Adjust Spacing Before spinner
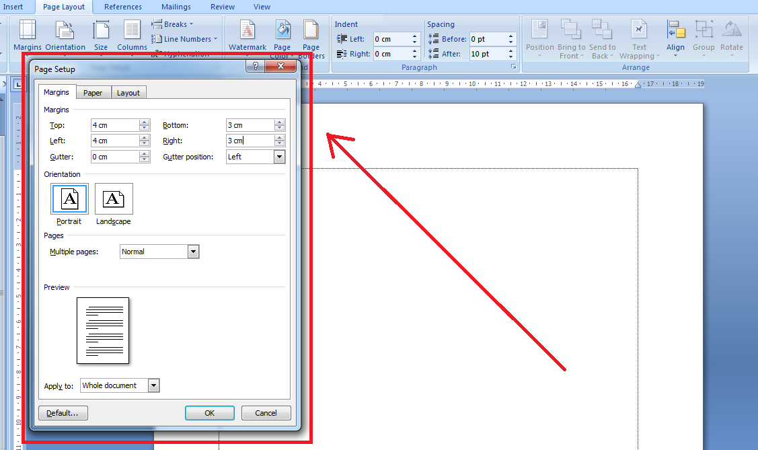Image resolution: width=758 pixels, height=450 pixels. click(510, 39)
